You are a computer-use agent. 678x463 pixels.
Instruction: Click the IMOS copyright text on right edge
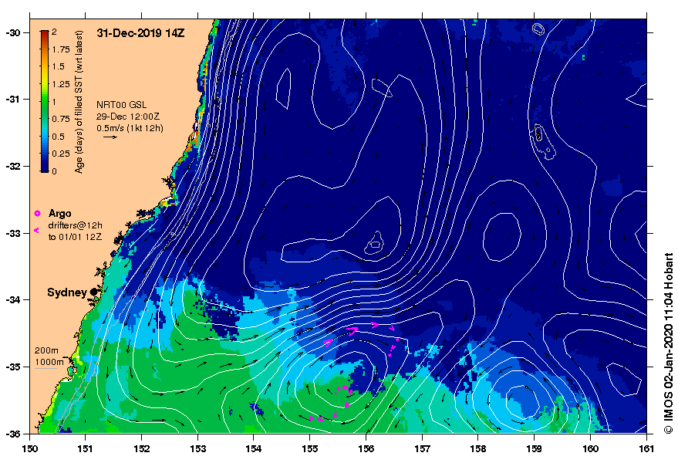669,343
